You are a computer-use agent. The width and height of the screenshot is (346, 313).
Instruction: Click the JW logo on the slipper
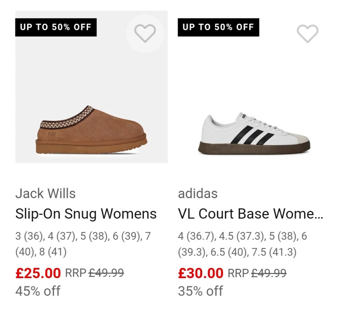[x=51, y=134]
